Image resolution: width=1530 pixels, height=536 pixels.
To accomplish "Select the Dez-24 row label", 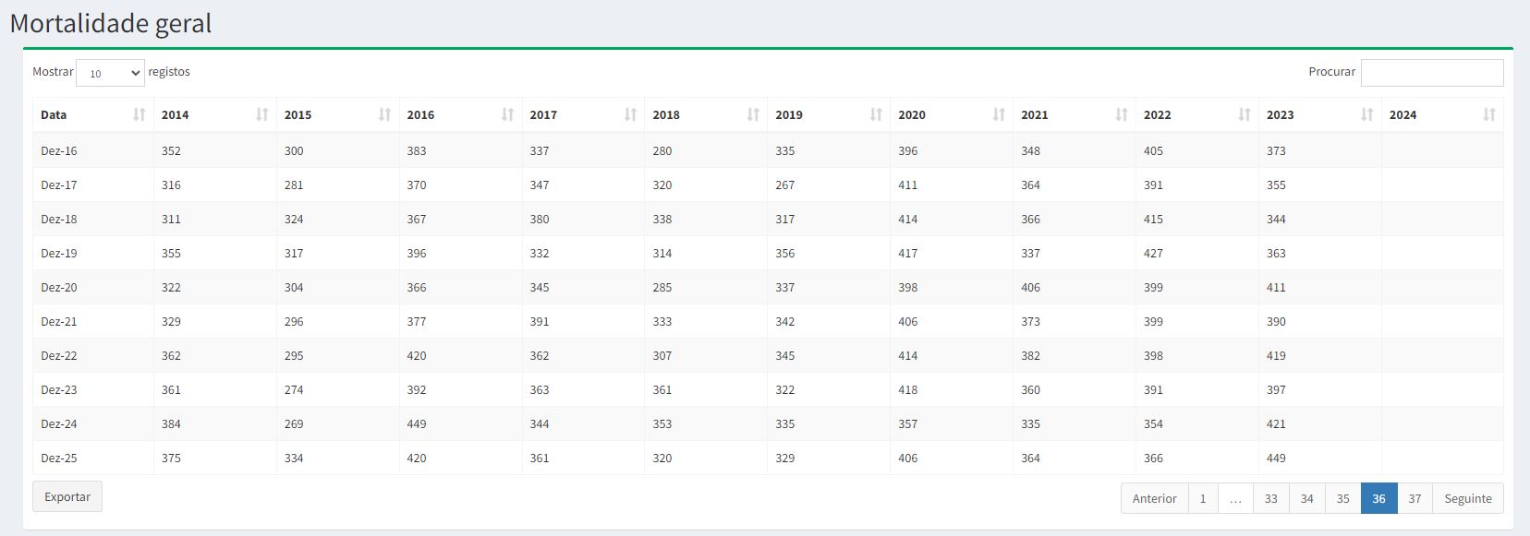I will tap(59, 423).
